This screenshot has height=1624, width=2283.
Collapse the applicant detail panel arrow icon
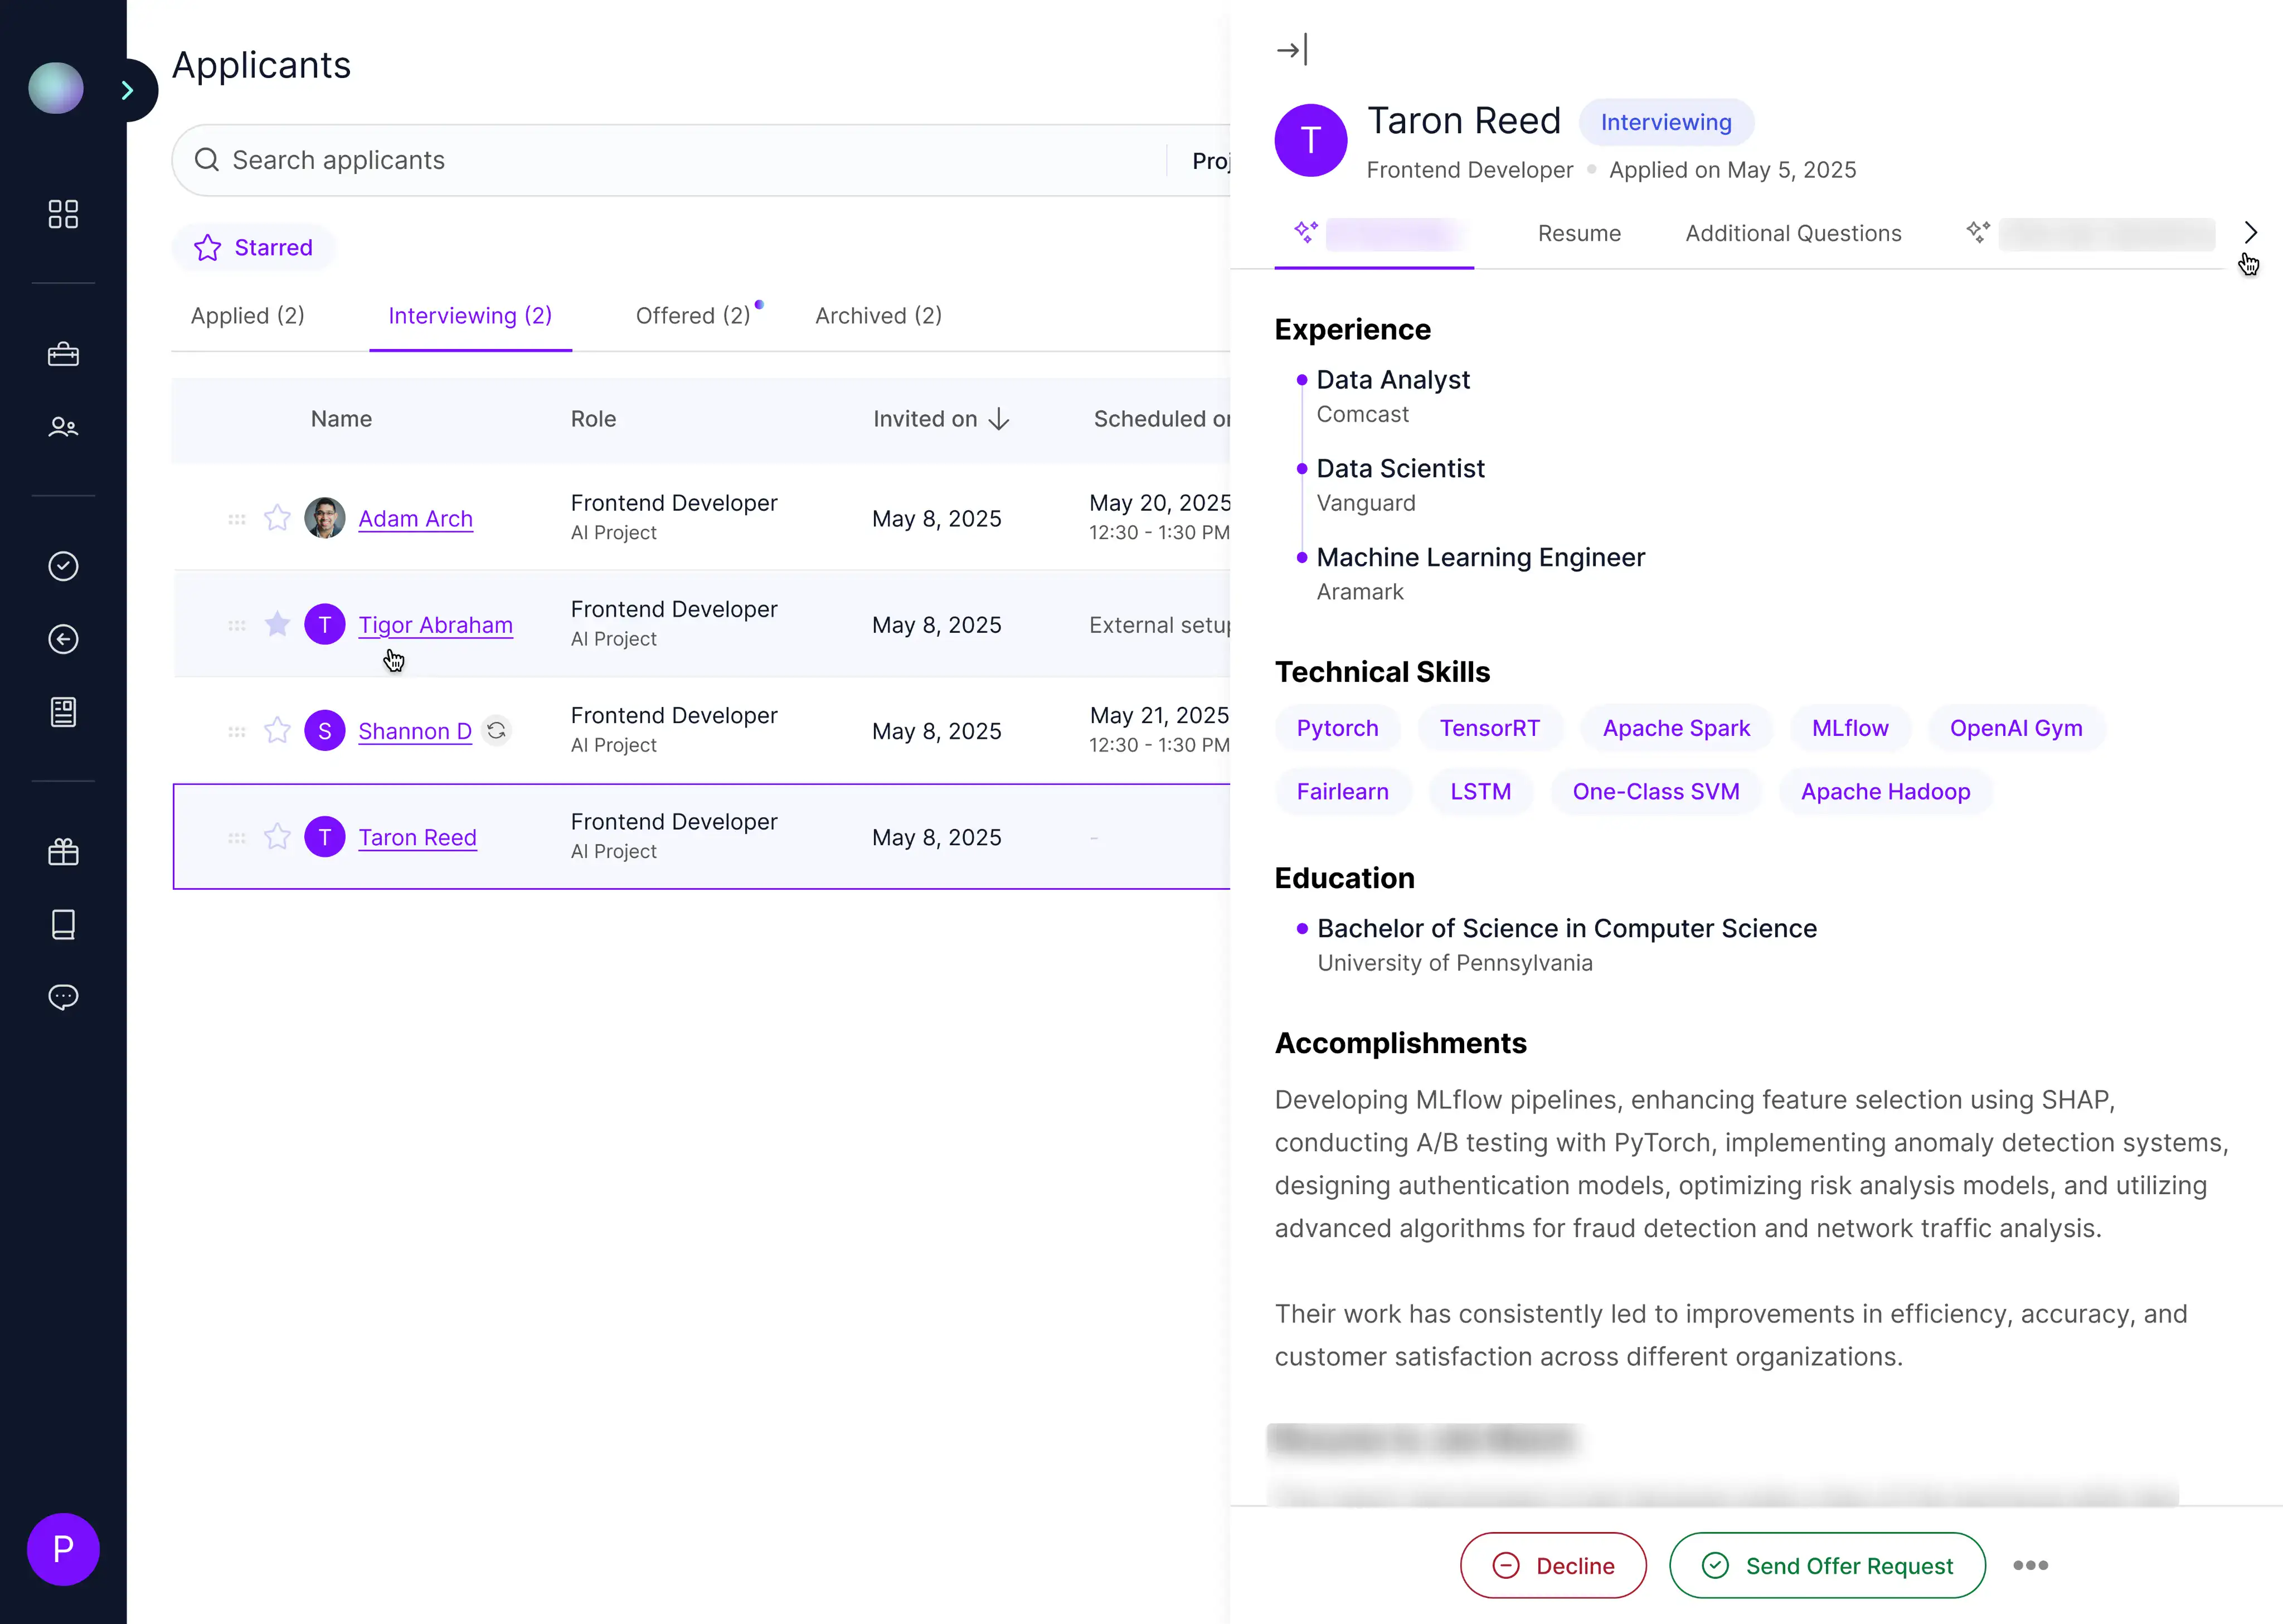[1291, 50]
